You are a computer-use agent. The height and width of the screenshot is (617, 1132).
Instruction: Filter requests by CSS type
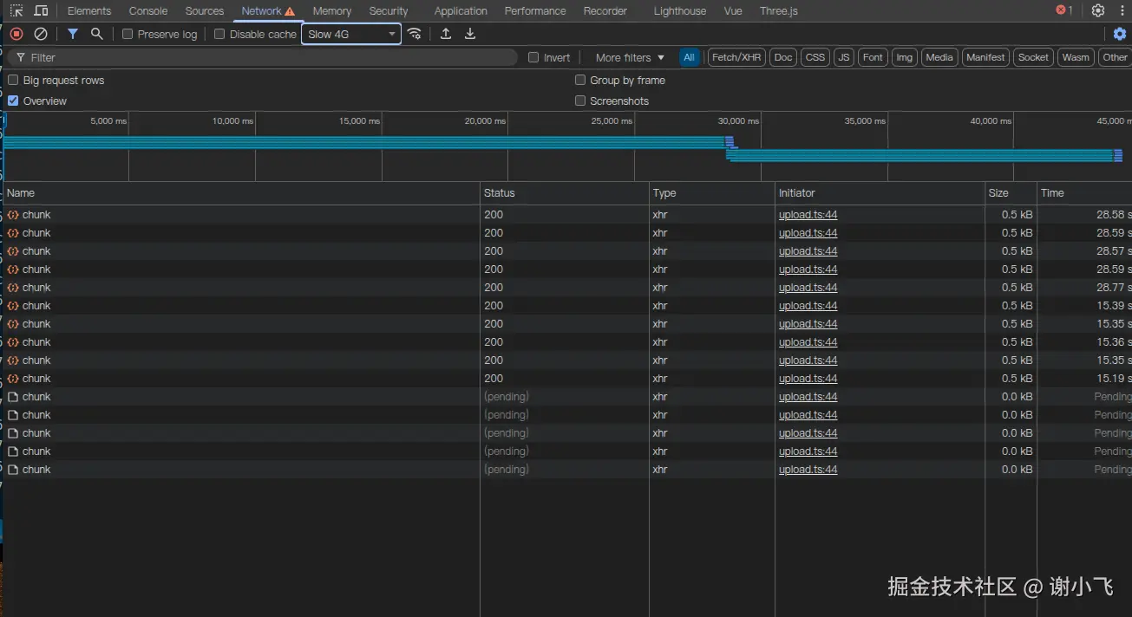tap(815, 57)
